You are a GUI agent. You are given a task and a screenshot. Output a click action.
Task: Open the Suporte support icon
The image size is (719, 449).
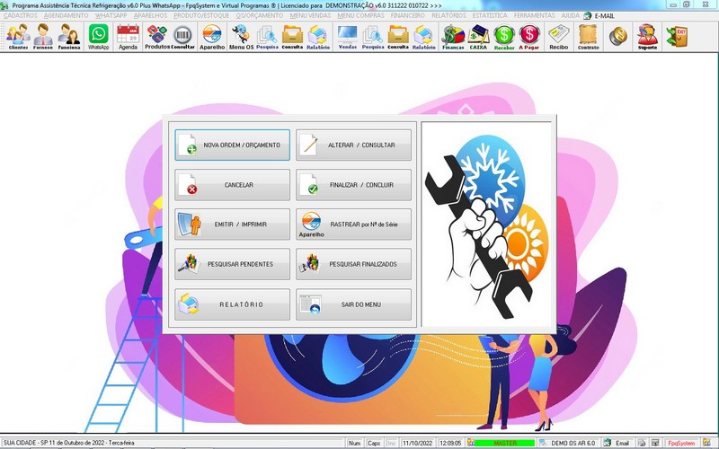pyautogui.click(x=647, y=37)
